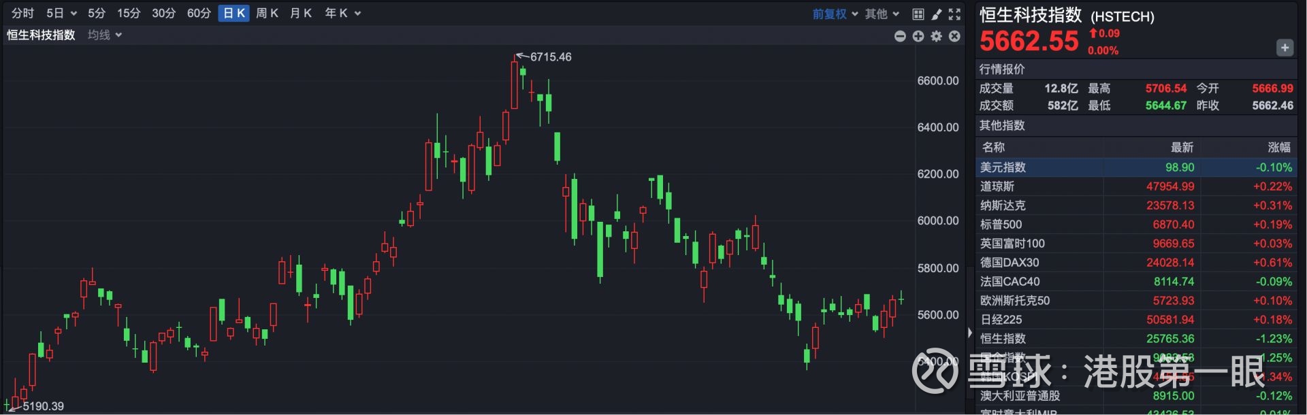Select the 15分 interval tab

[x=129, y=14]
